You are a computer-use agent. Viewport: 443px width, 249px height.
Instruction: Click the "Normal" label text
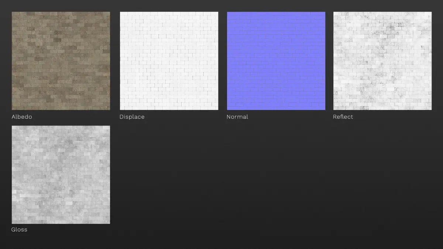pyautogui.click(x=237, y=117)
